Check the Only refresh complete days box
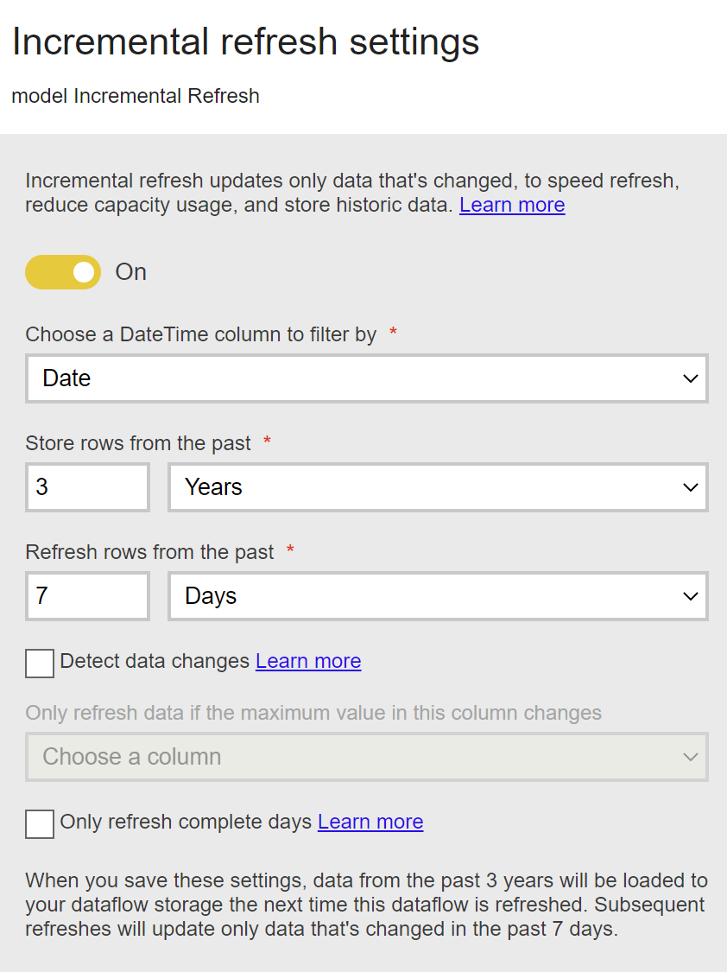 point(40,824)
